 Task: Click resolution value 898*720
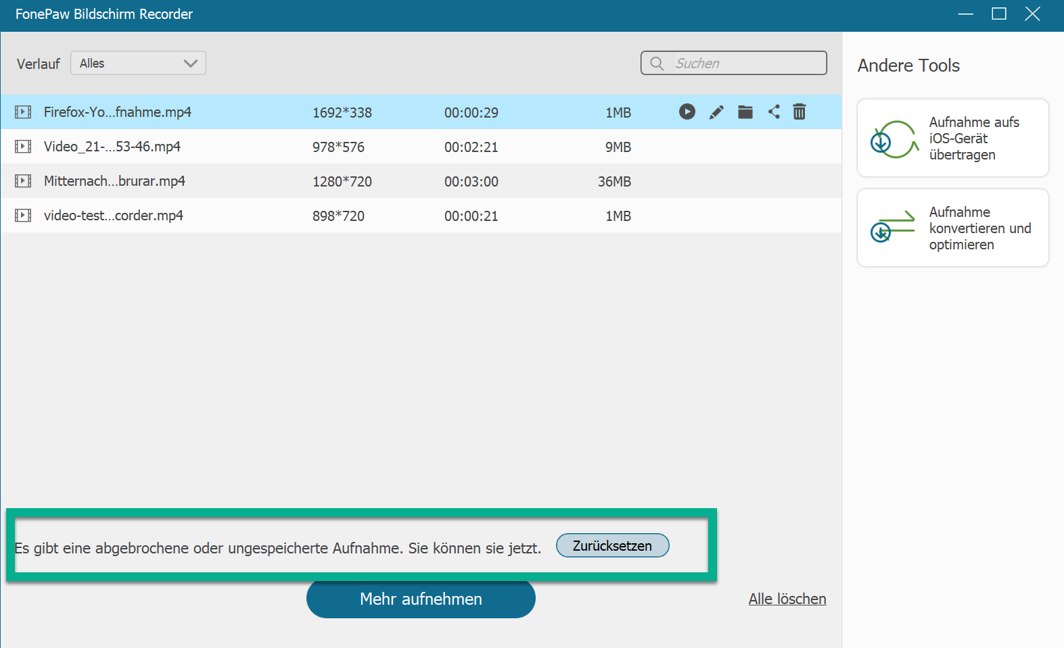[x=338, y=216]
